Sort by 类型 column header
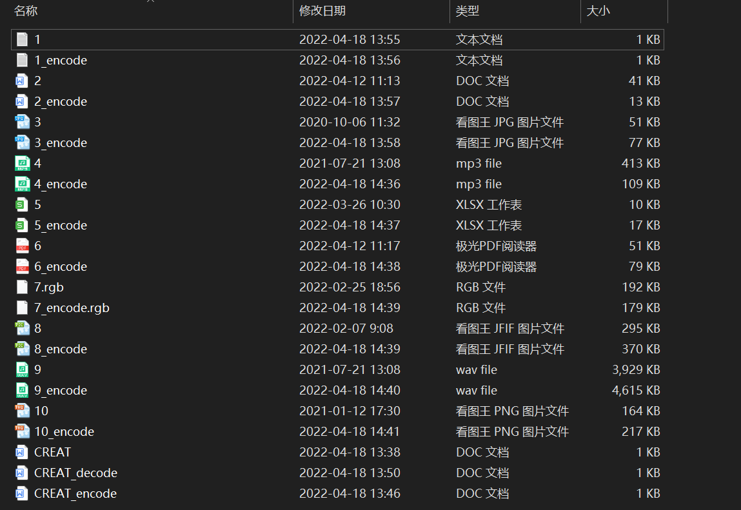 point(468,11)
